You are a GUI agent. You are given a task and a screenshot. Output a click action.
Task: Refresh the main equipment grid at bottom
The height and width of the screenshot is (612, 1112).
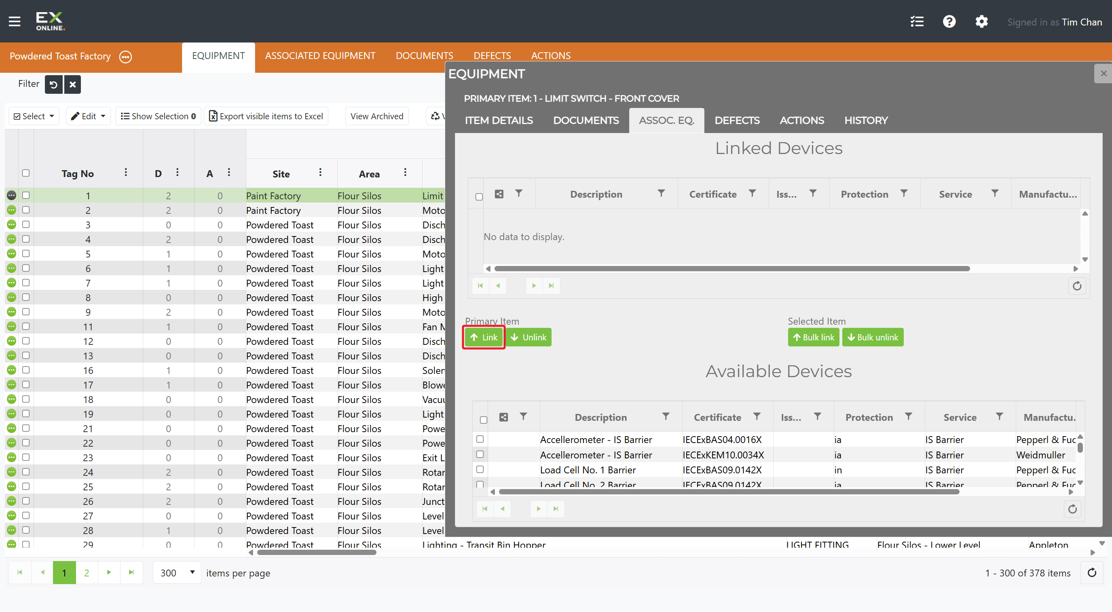point(1092,573)
